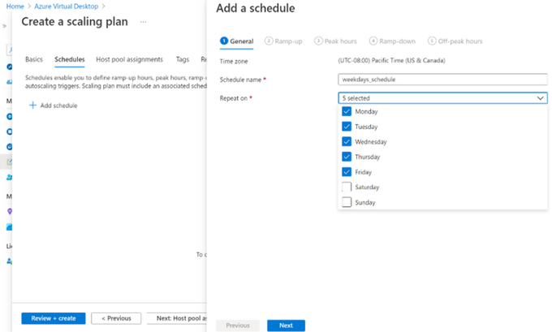Click the blue Next button in Add a schedule

pyautogui.click(x=286, y=326)
